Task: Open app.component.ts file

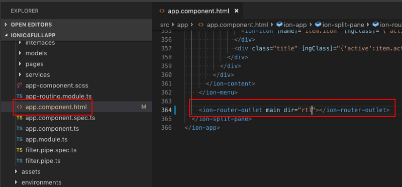Action: click(x=52, y=129)
